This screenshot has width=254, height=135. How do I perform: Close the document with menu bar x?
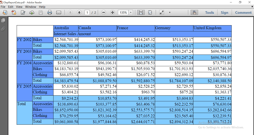coord(252,7)
